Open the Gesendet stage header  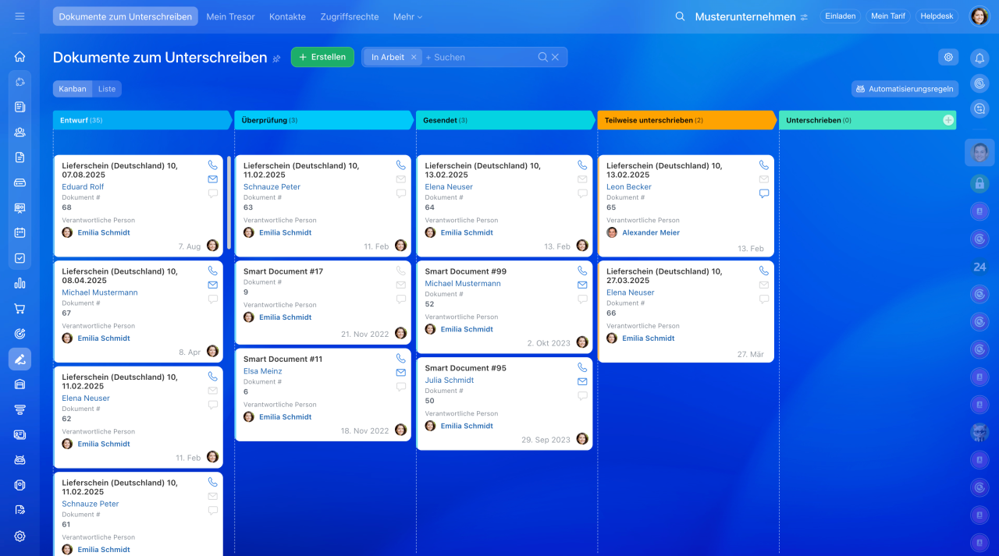coord(505,120)
